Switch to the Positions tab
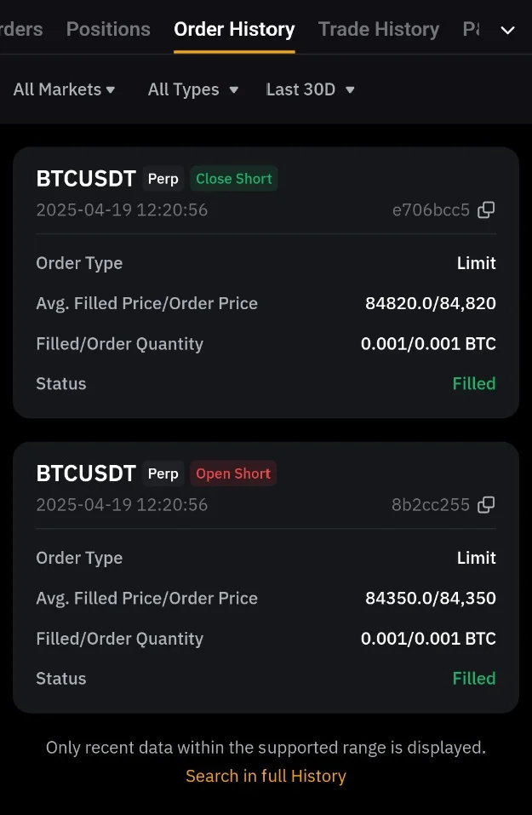Image resolution: width=532 pixels, height=815 pixels. 108,30
